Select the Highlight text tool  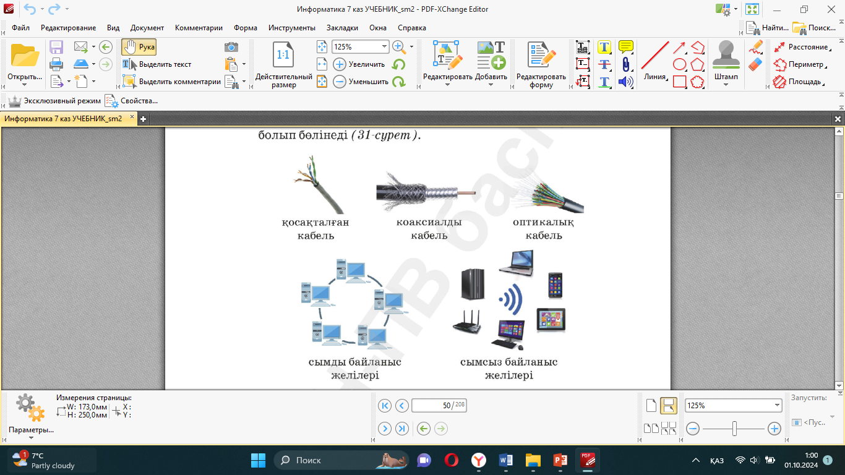(x=604, y=47)
